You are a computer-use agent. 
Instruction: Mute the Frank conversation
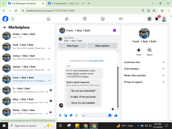[x=139, y=50]
